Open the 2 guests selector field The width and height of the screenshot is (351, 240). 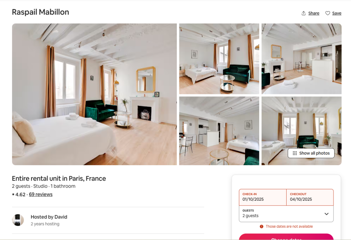pyautogui.click(x=286, y=214)
